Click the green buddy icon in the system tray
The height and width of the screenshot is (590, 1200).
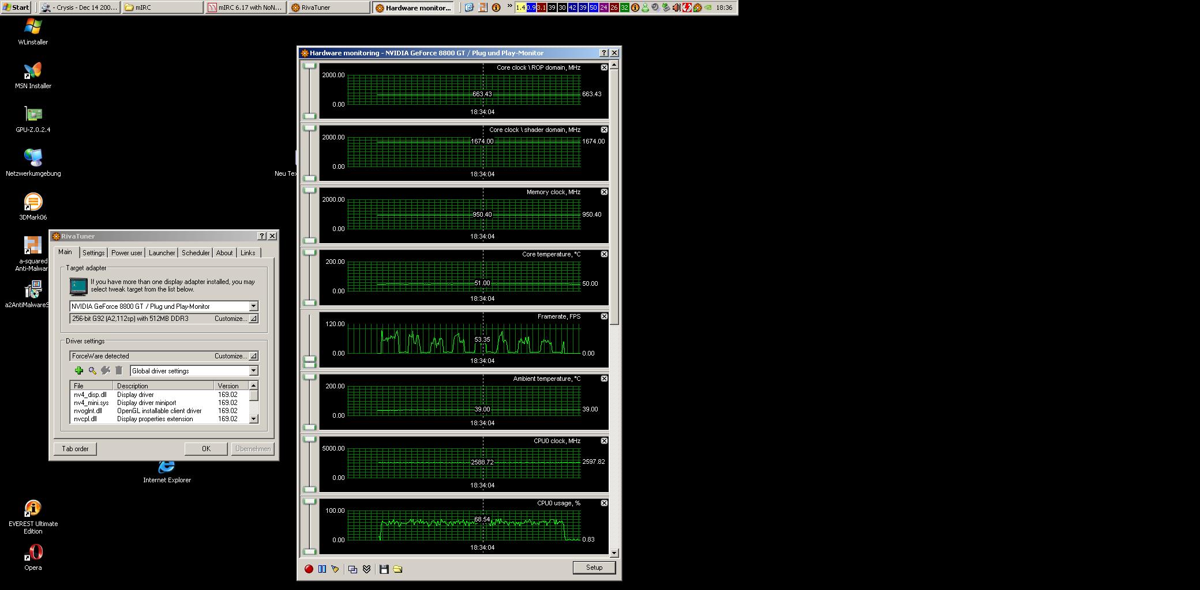(x=646, y=7)
